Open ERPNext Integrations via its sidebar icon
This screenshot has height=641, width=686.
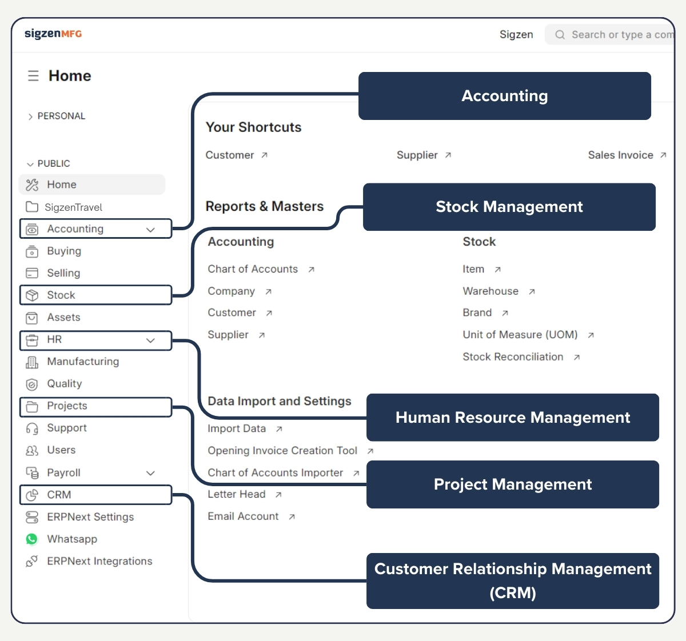click(32, 561)
